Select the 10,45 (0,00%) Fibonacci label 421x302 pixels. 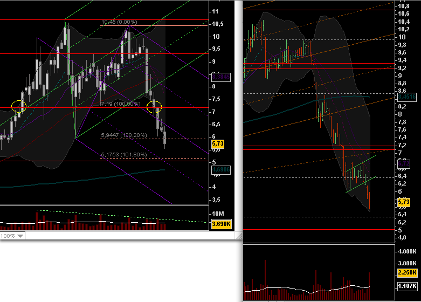point(119,22)
